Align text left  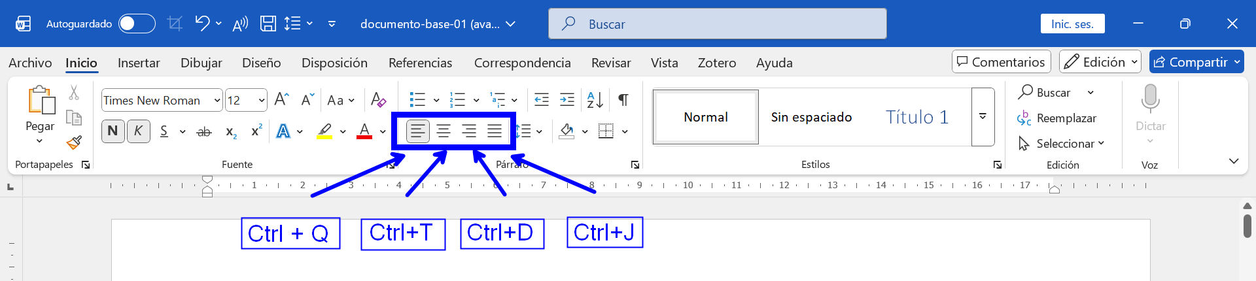tap(417, 131)
